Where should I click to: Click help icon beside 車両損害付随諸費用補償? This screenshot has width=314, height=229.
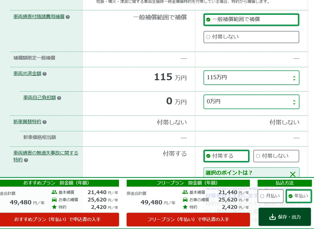[x=68, y=17]
